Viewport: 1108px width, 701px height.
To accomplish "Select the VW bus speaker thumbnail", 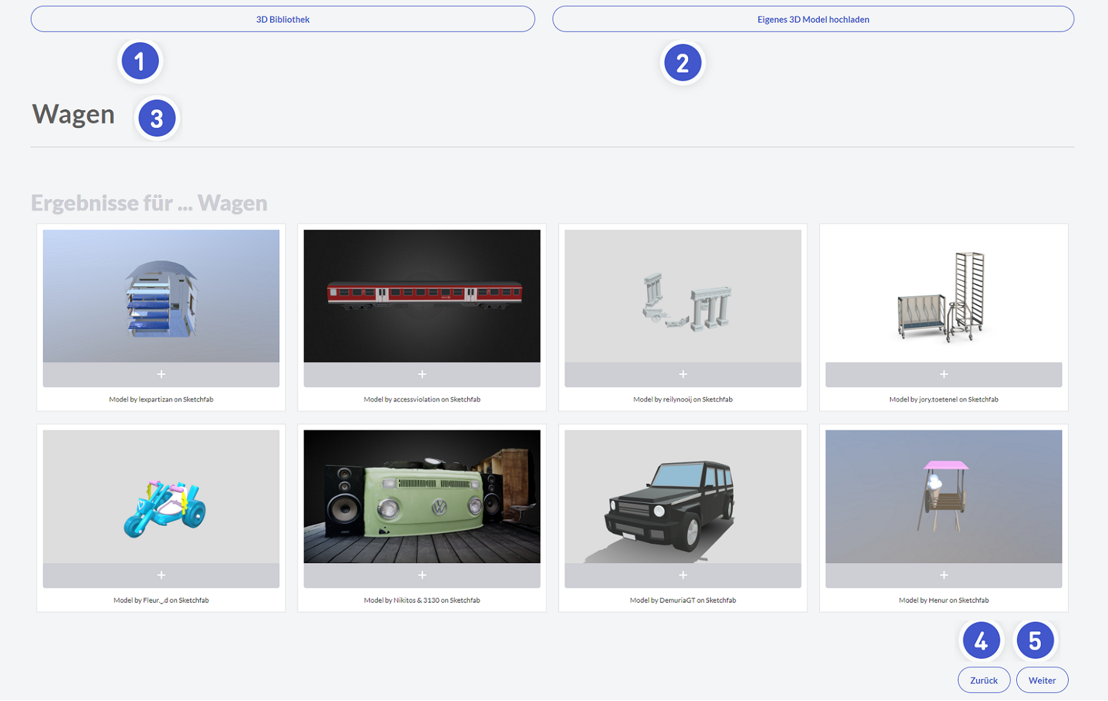I will 422,497.
